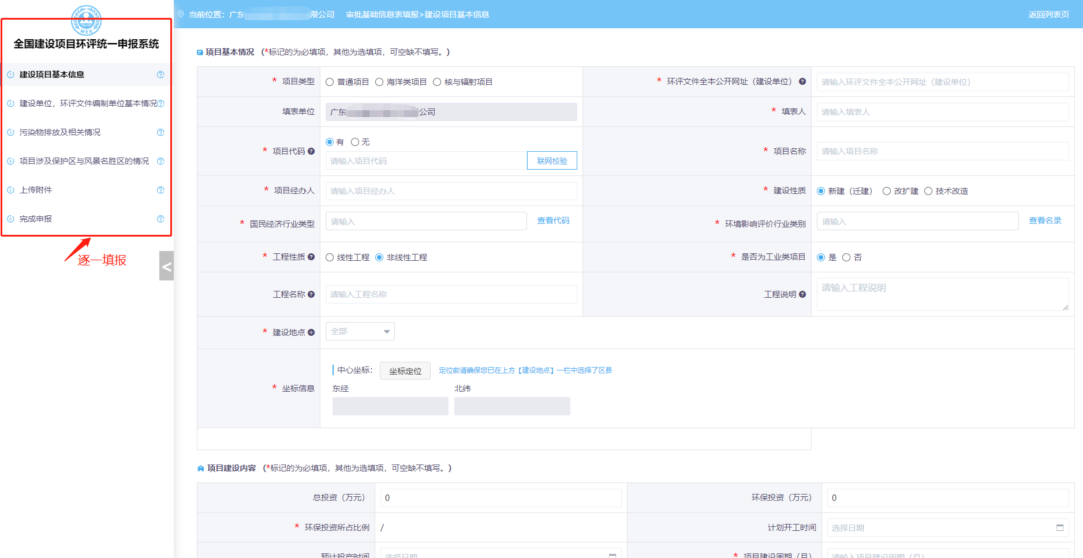Click the 坐标定位 button
The width and height of the screenshot is (1083, 558).
tap(405, 371)
